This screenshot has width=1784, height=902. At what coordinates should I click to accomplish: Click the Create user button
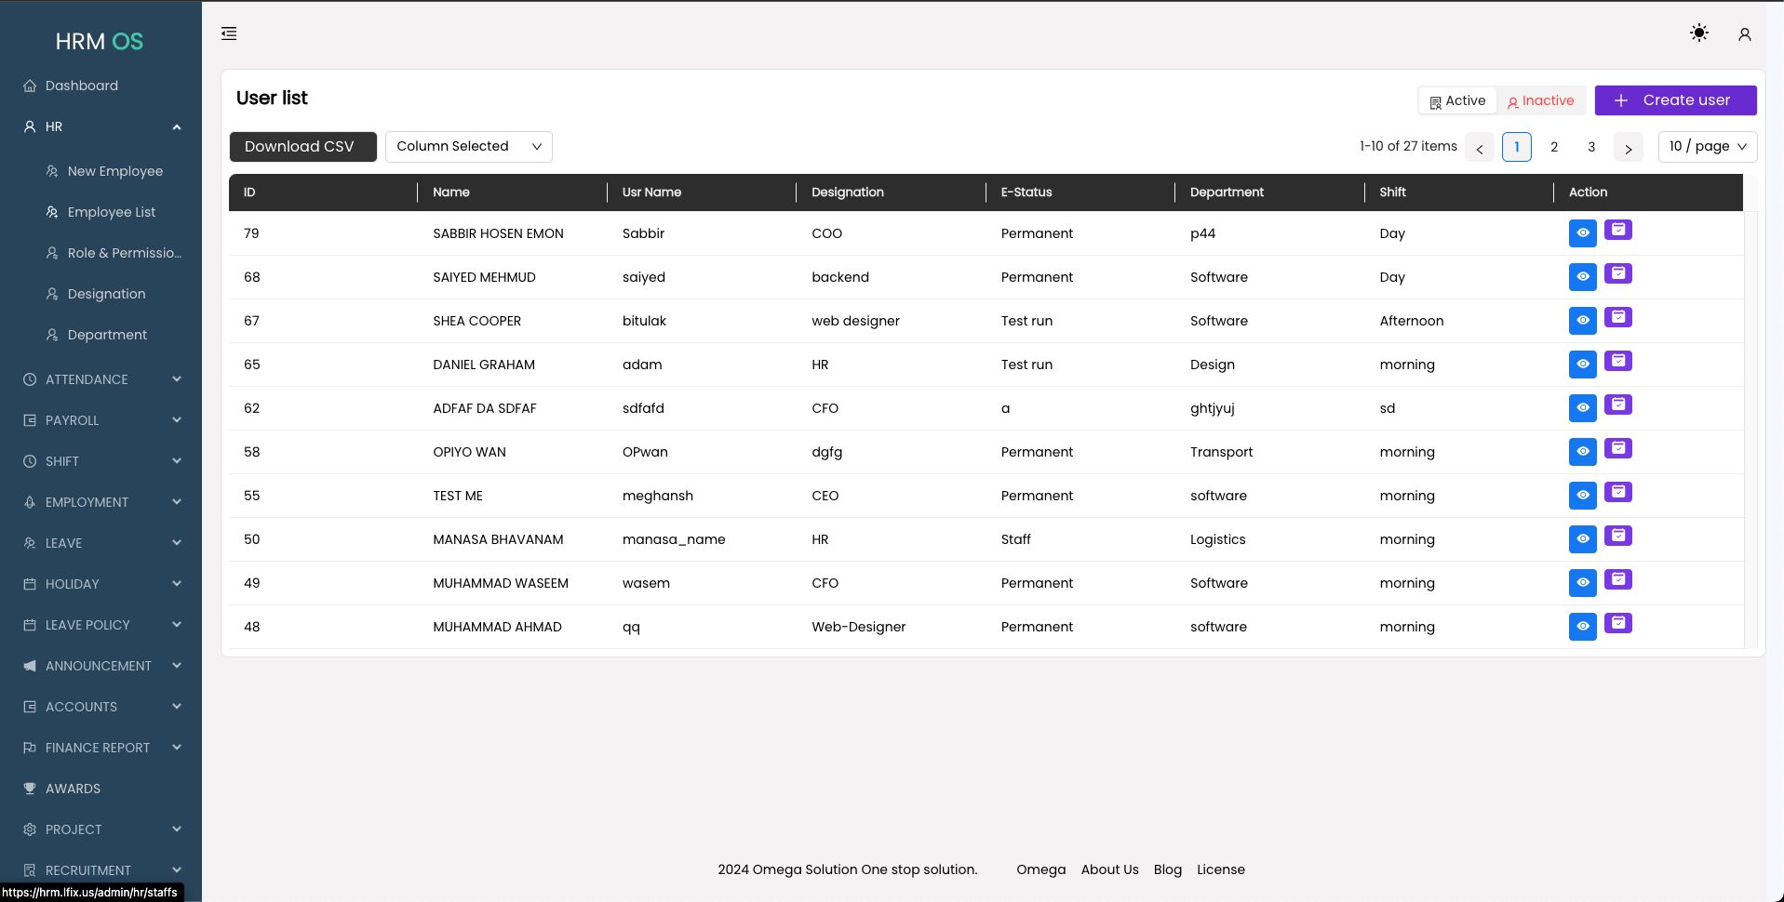pos(1674,100)
